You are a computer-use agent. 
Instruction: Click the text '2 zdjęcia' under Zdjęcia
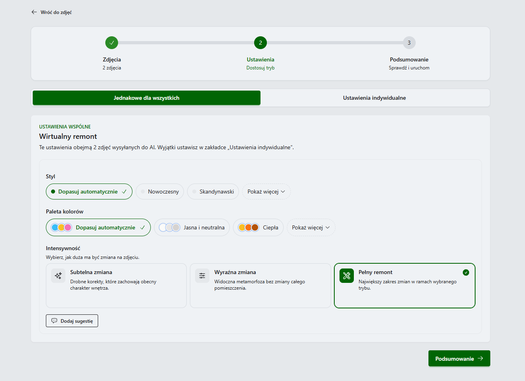point(112,68)
